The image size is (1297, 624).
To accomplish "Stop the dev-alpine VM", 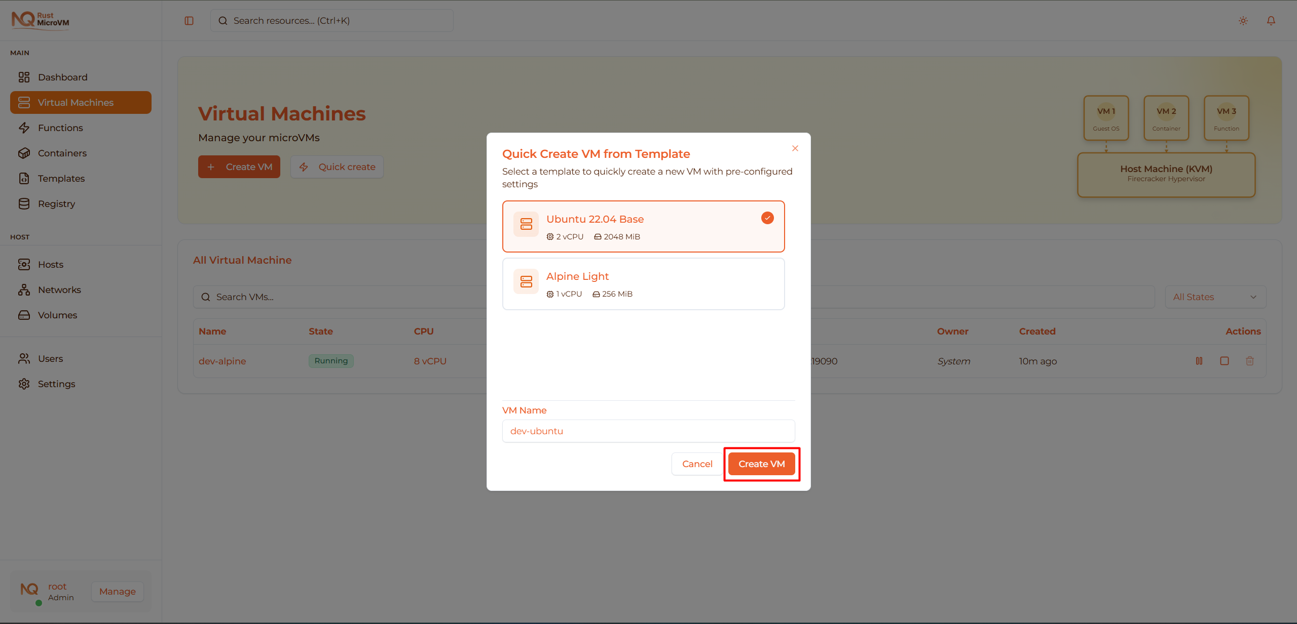I will tap(1225, 361).
